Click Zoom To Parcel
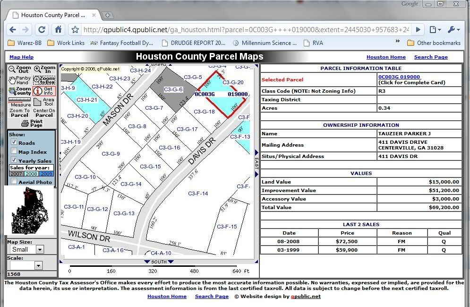 point(19,113)
